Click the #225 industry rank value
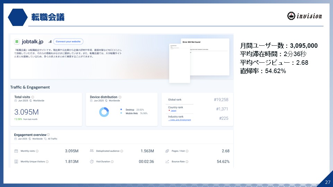The height and width of the screenshot is (187, 333). 224,118
